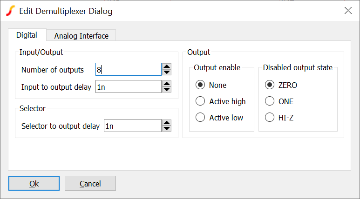The height and width of the screenshot is (199, 360).
Task: Set Disabled output state to ONE
Action: point(270,101)
